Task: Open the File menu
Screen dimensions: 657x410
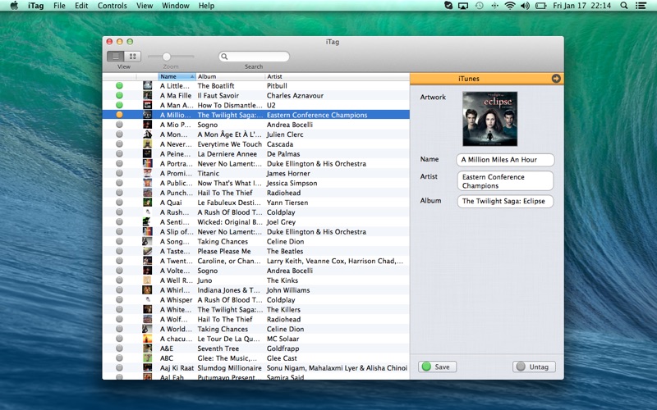Action: coord(59,6)
